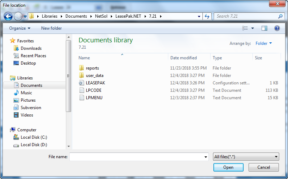This screenshot has width=288, height=179.
Task: Select the user_data folder name
Action: [95, 76]
